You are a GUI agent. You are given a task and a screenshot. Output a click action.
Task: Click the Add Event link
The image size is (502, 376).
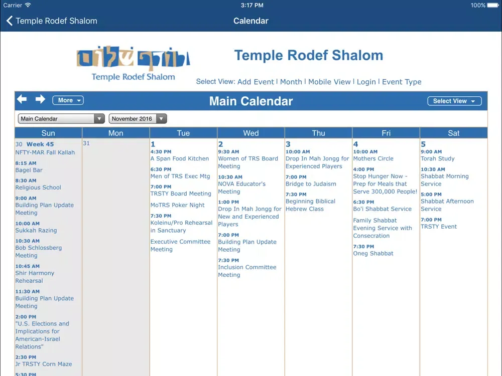[x=256, y=82]
